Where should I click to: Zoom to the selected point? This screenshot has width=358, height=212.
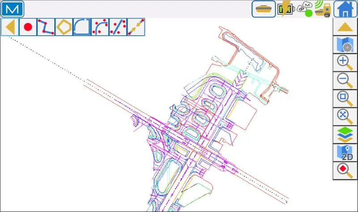tap(344, 170)
